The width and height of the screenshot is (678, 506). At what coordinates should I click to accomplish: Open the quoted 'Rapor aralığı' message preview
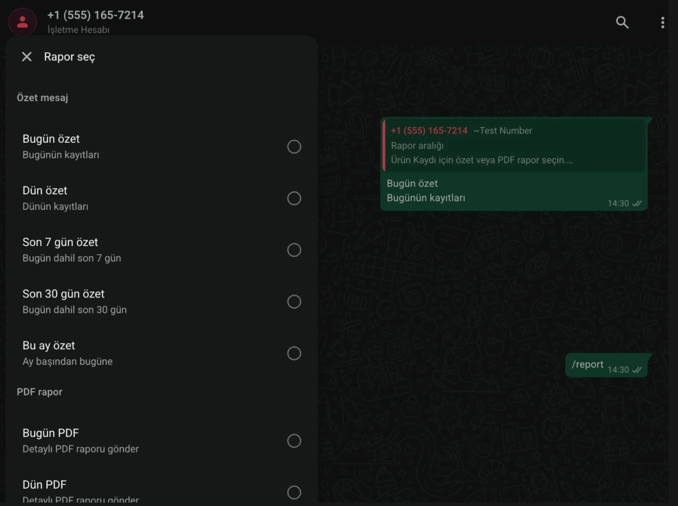515,145
